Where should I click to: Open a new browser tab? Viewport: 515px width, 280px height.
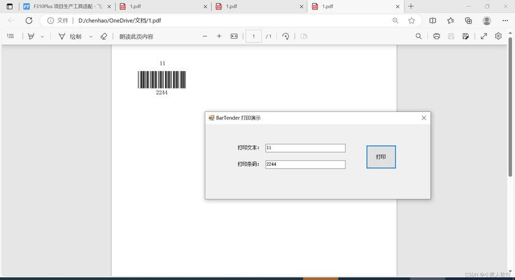click(x=411, y=6)
